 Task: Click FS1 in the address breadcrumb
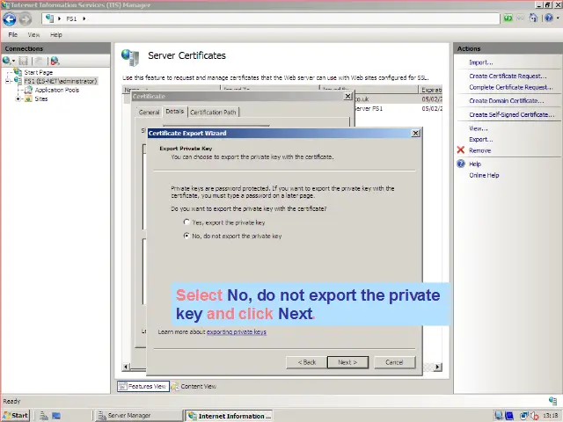pos(71,18)
